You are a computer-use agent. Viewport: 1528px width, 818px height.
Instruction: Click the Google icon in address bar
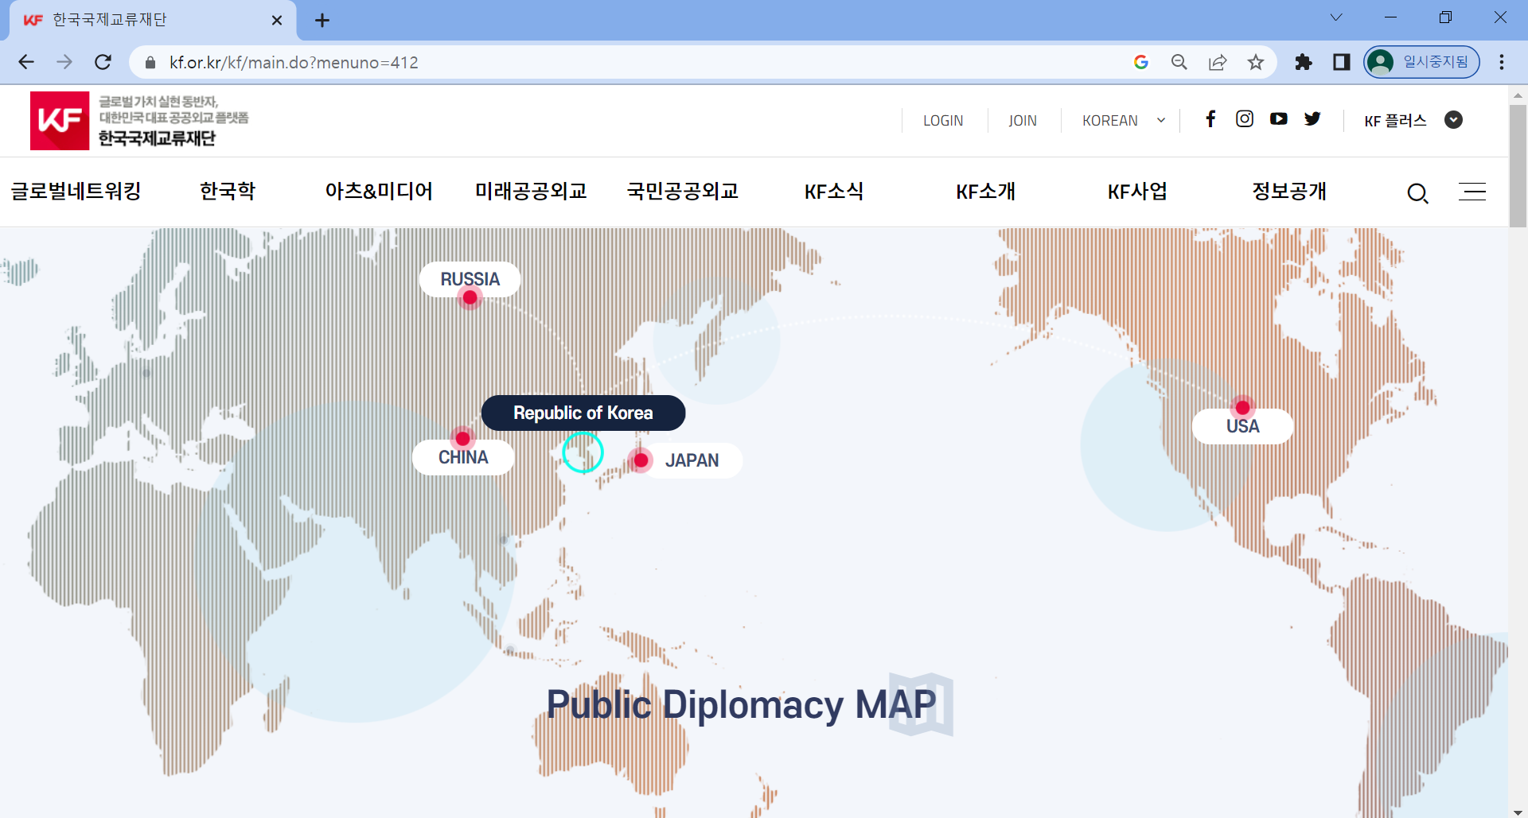click(1140, 62)
